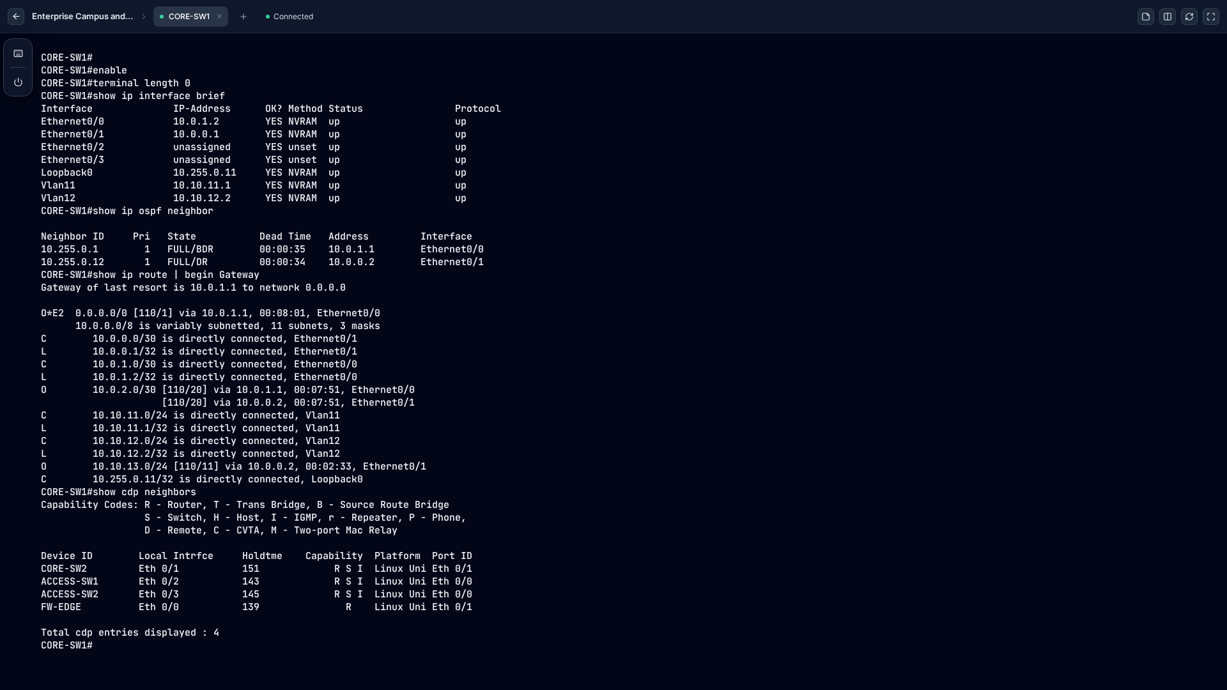The width and height of the screenshot is (1227, 690).
Task: Click the power button in sidebar
Action: (18, 82)
